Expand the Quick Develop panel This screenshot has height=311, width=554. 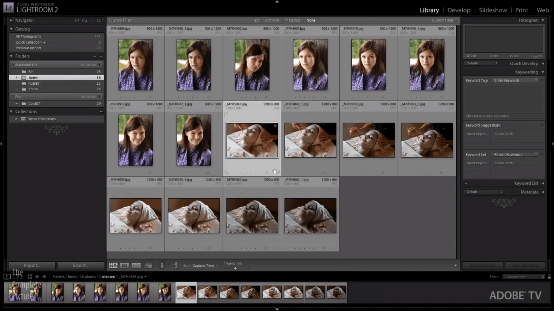pos(543,63)
